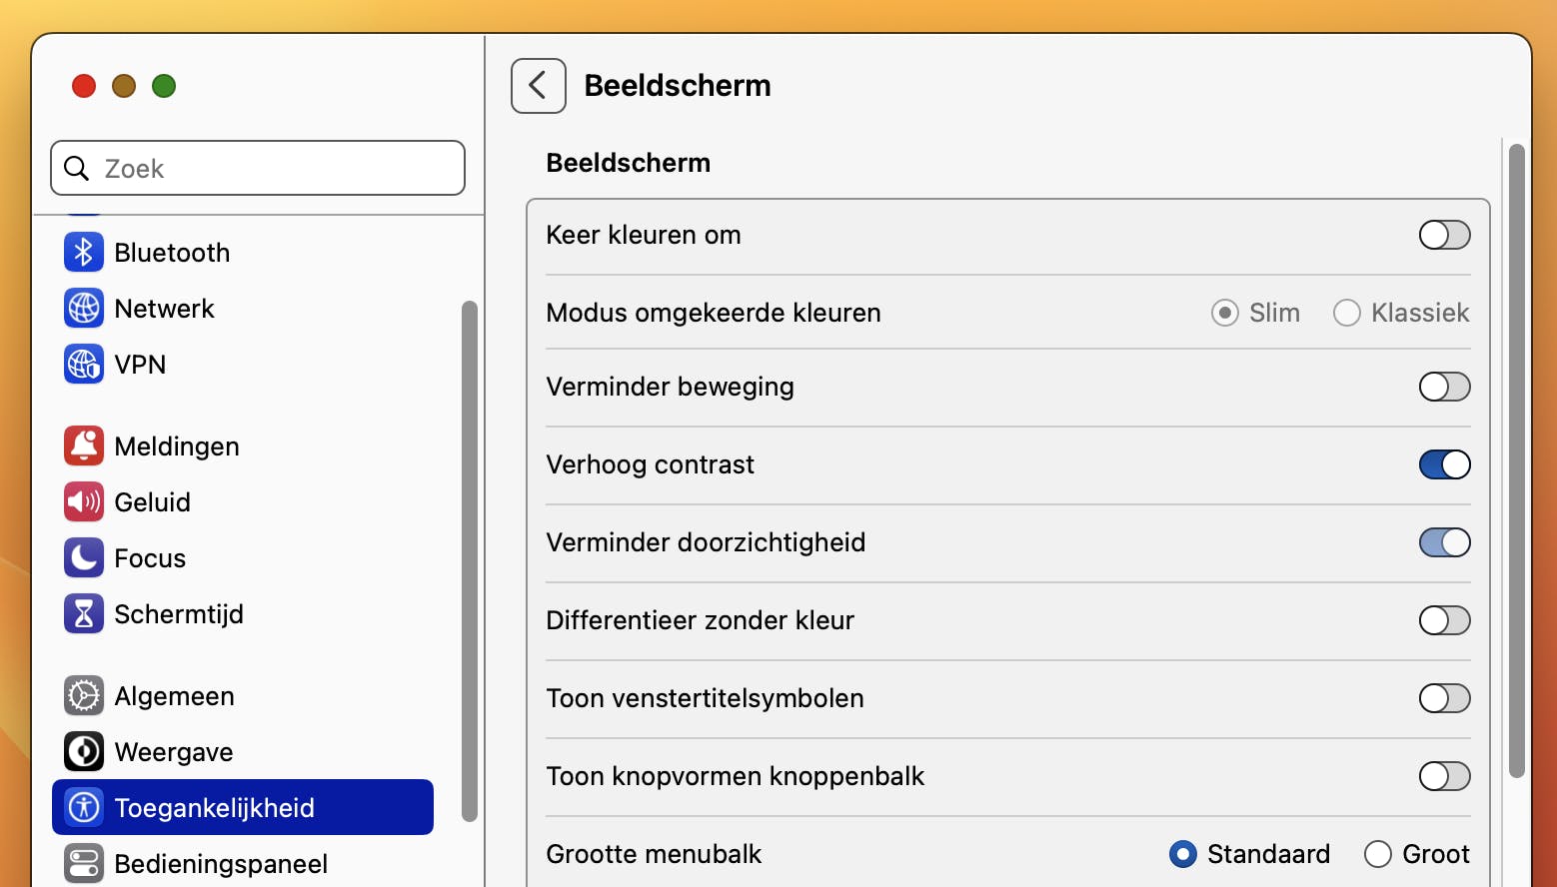The image size is (1557, 887).
Task: Choose the Klassiek inverted colors mode
Action: click(x=1347, y=313)
